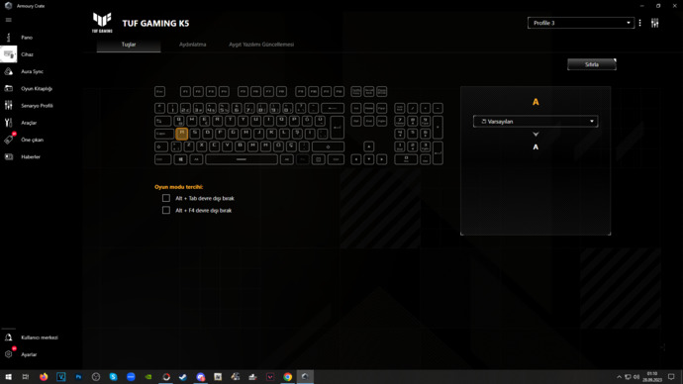Select the Tab key on keyboard diagram

pyautogui.click(x=163, y=121)
